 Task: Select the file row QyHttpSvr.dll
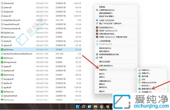pyautogui.click(x=41, y=71)
